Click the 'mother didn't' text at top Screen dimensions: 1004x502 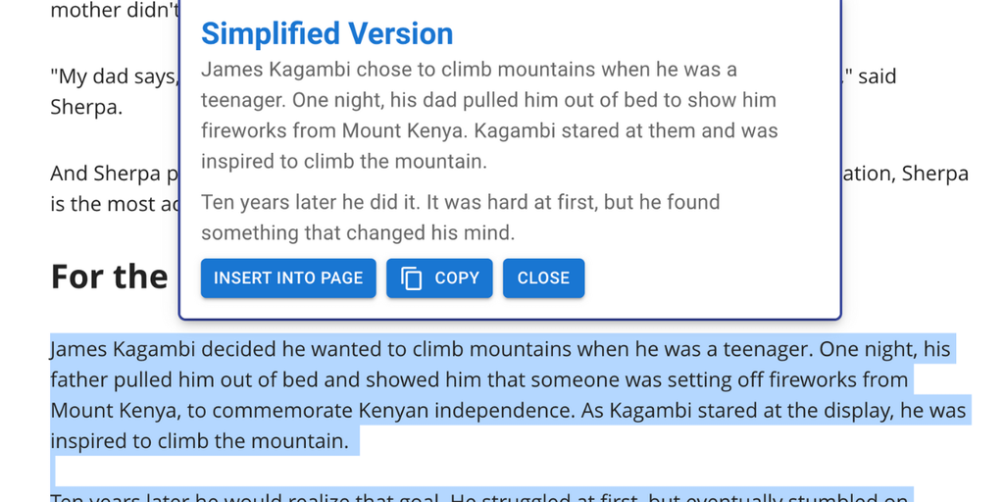tap(113, 12)
